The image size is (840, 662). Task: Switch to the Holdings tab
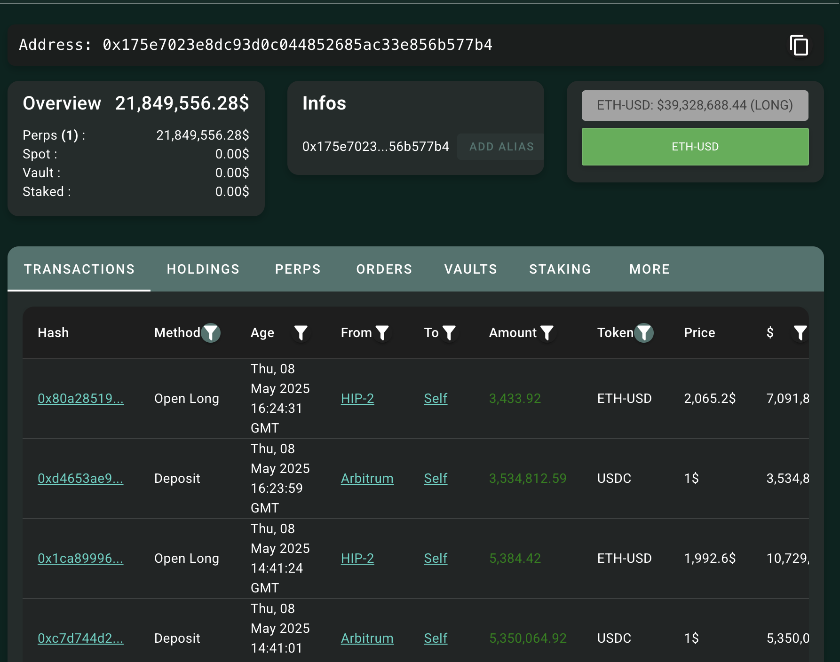point(203,269)
